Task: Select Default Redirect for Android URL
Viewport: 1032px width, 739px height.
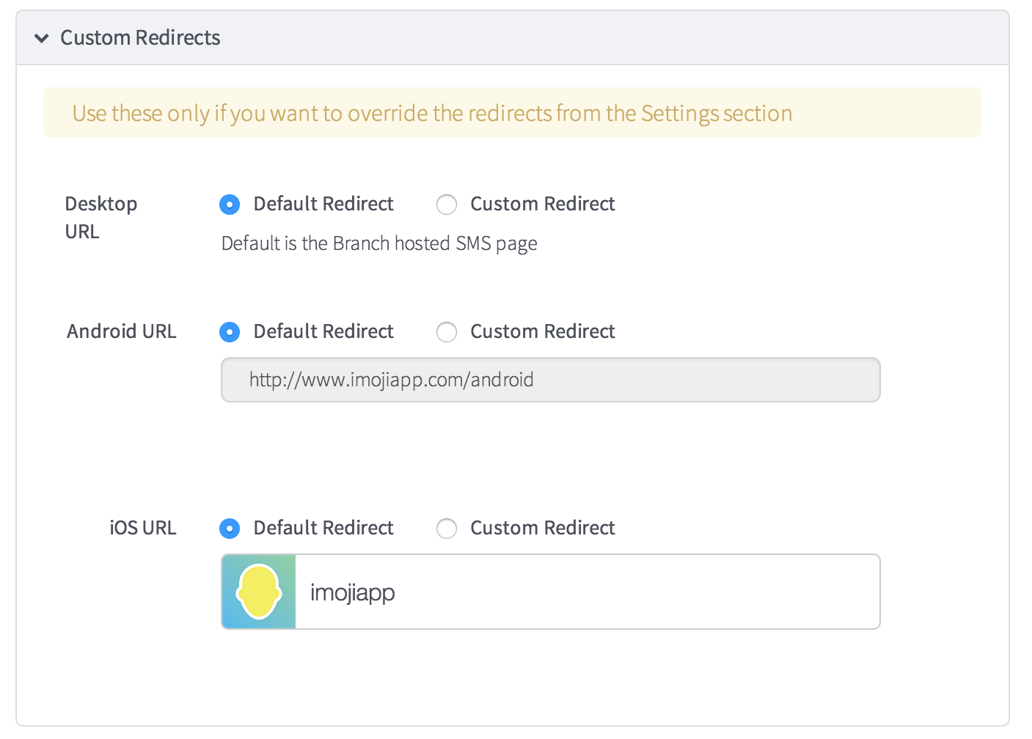Action: pyautogui.click(x=230, y=332)
